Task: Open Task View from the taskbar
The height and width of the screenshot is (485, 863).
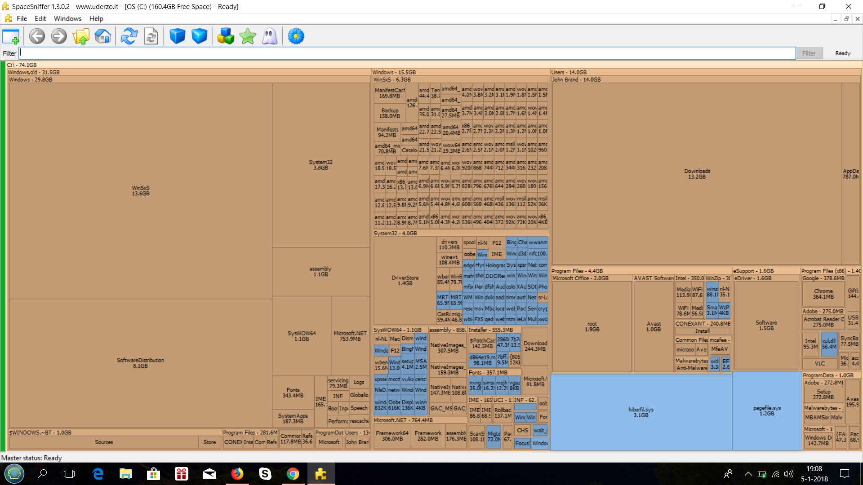Action: coord(70,474)
